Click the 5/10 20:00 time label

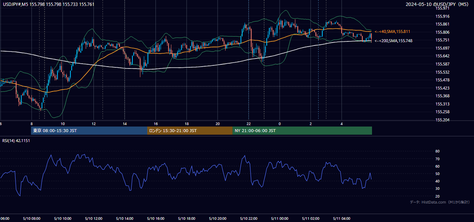coord(218,219)
